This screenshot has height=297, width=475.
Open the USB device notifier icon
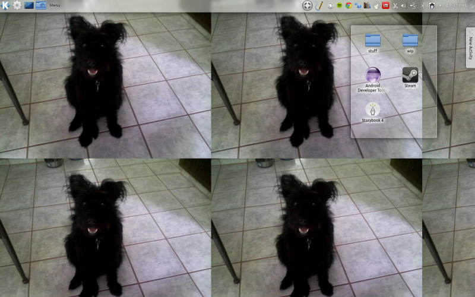(x=413, y=5)
